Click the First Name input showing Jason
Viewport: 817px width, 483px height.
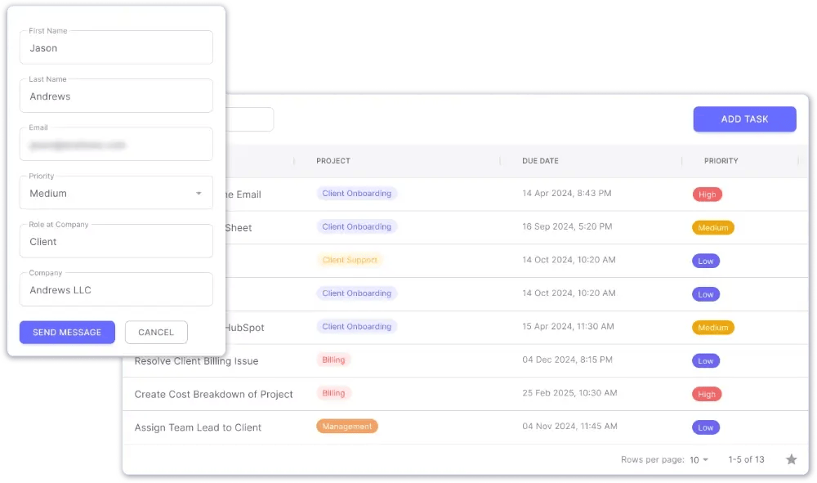tap(115, 47)
